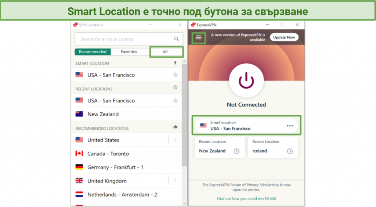
Task: Select the Smart Location USA - San Francisco card
Action: point(246,126)
